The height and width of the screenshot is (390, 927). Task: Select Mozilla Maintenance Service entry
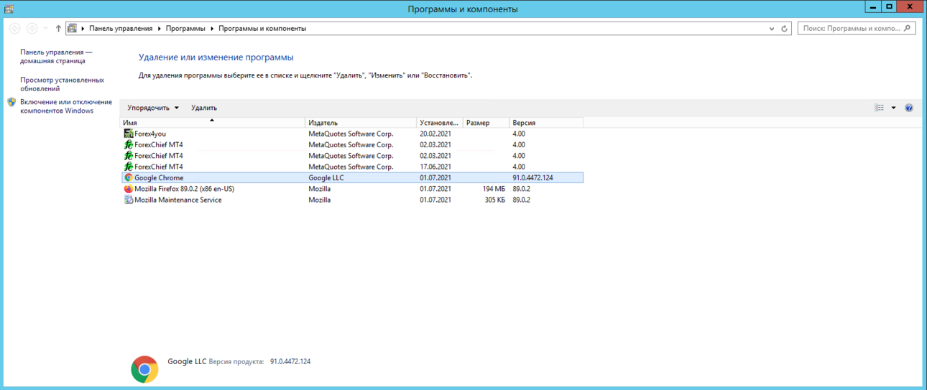[177, 200]
